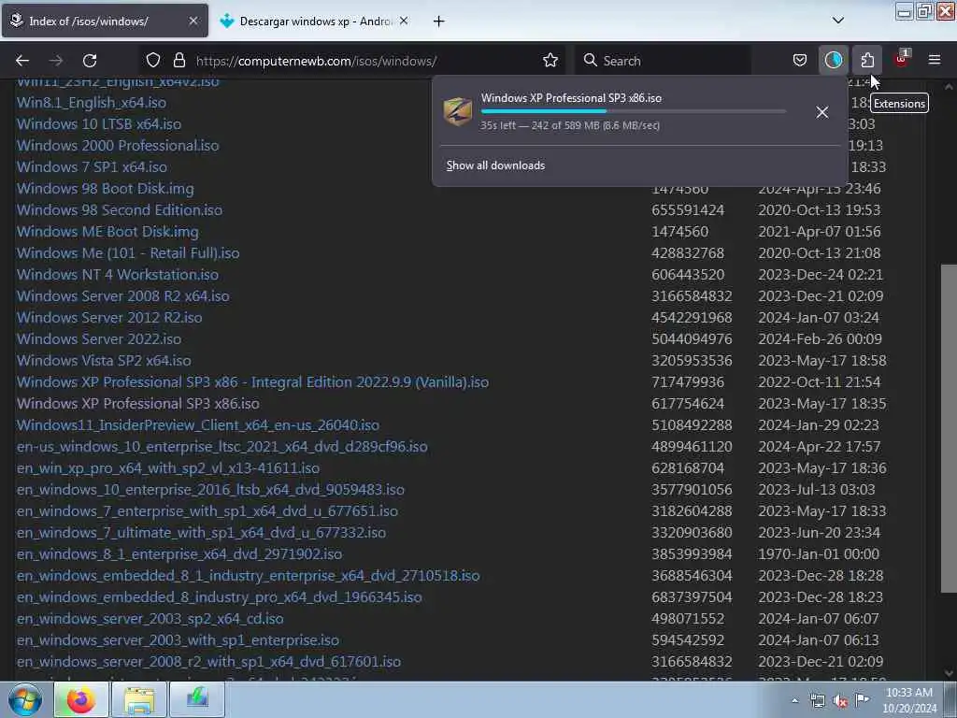957x718 pixels.
Task: Download Windows 98 Boot Disk.img
Action: 105,188
